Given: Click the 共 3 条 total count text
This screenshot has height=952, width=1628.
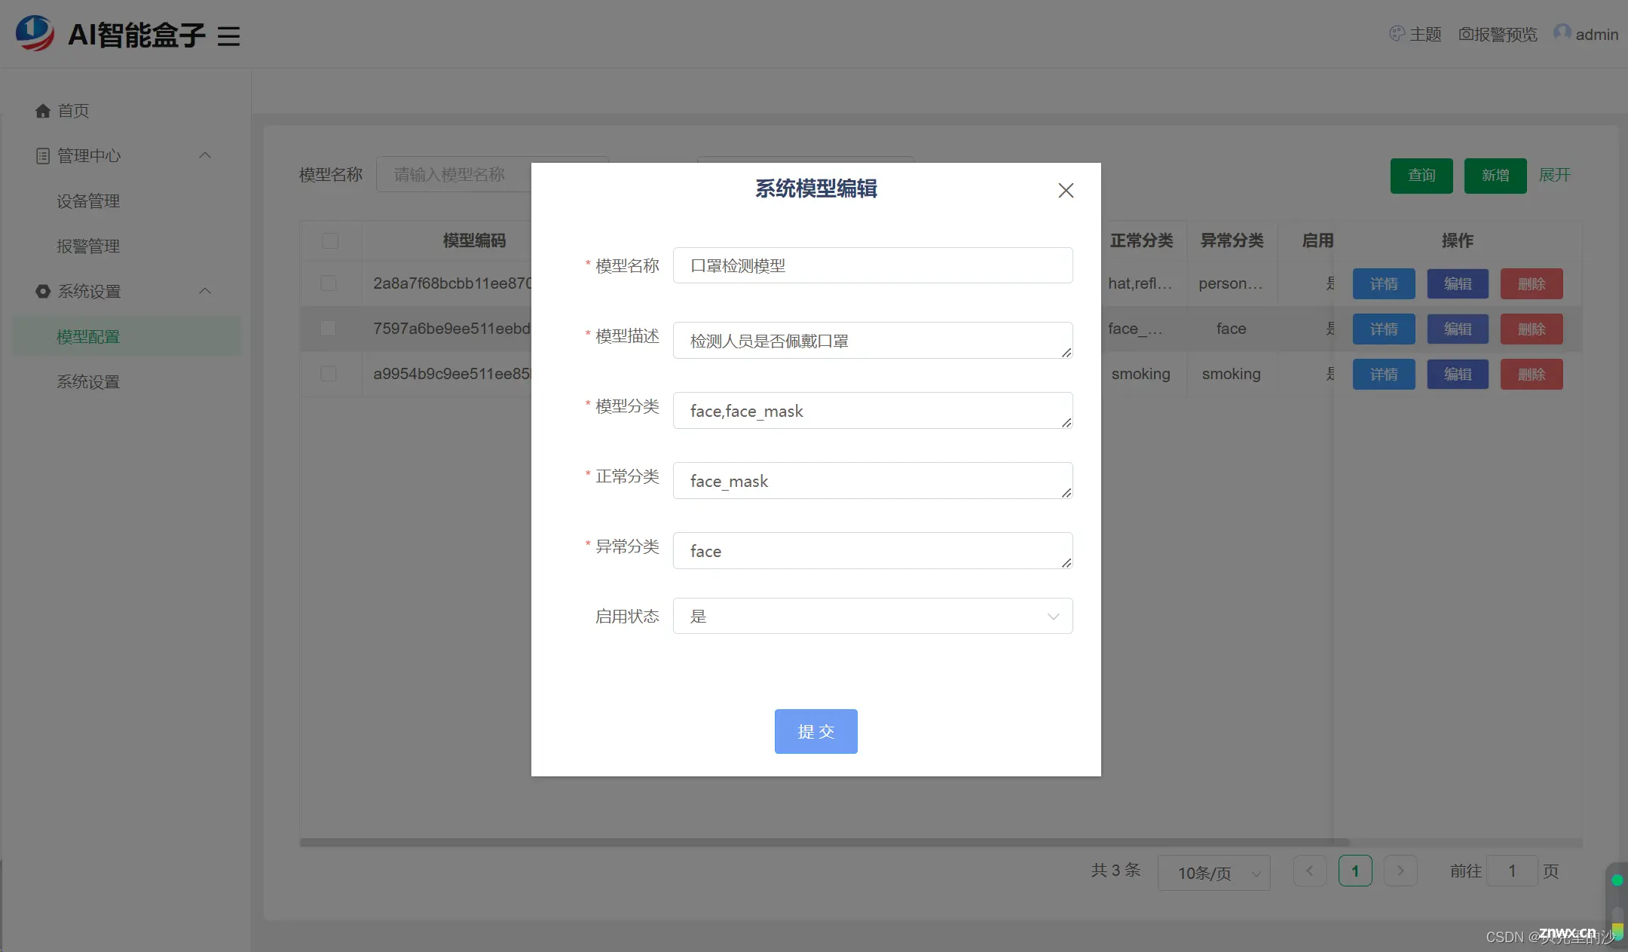Looking at the screenshot, I should click(1115, 871).
